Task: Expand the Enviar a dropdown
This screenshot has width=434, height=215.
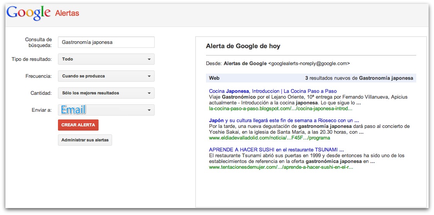Action: point(106,110)
